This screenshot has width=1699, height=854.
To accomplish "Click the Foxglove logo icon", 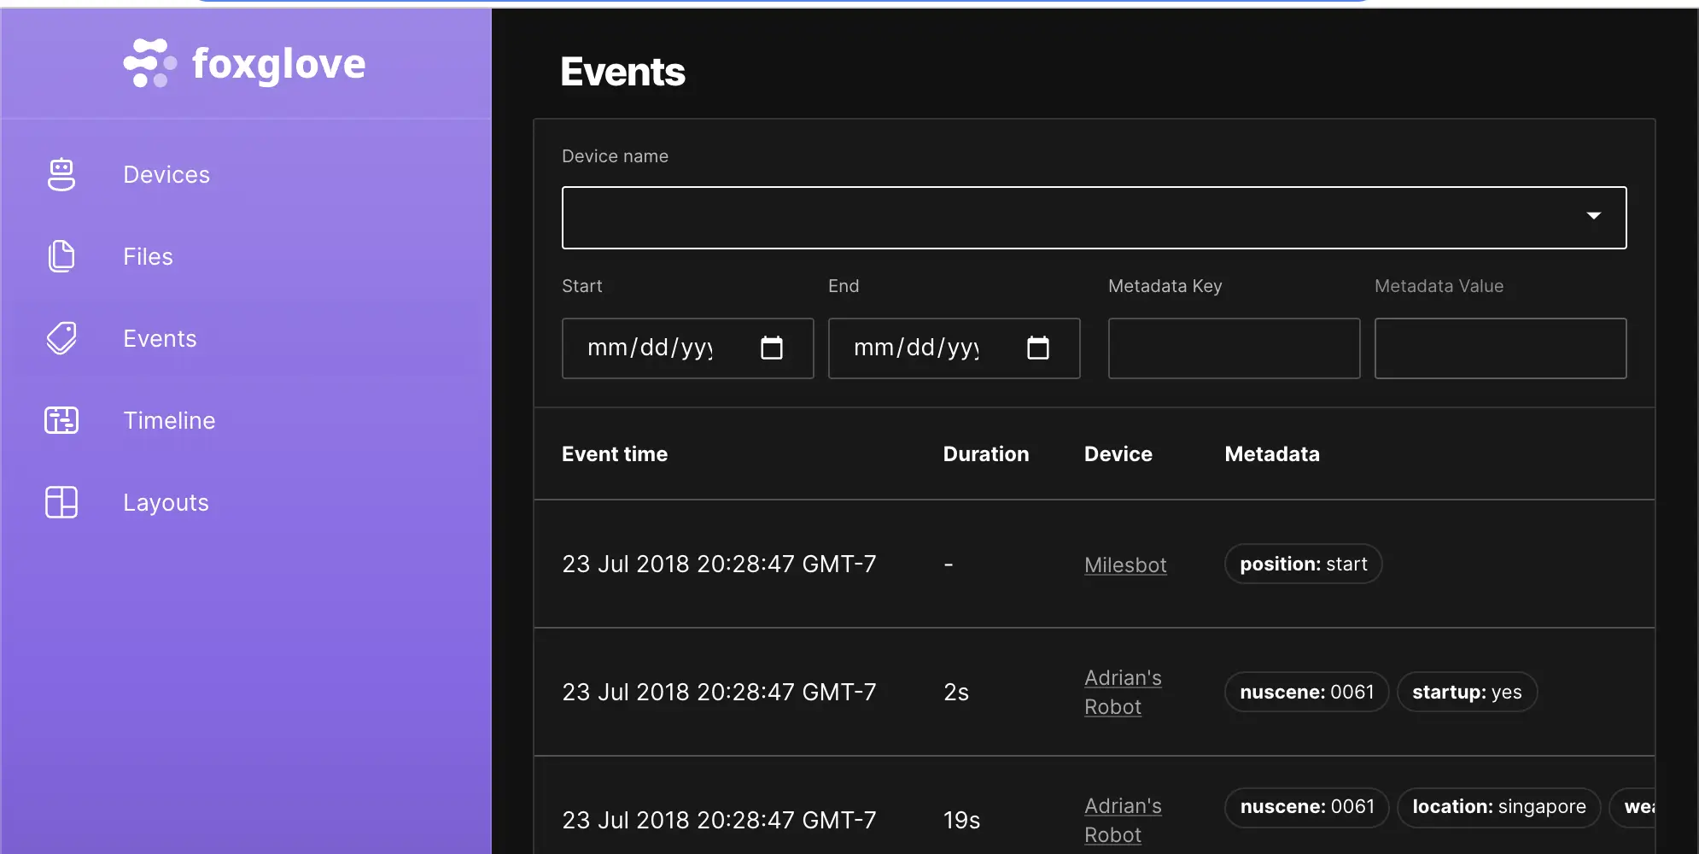I will click(149, 63).
